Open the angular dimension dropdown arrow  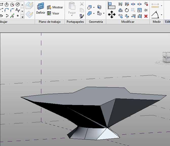161,15
